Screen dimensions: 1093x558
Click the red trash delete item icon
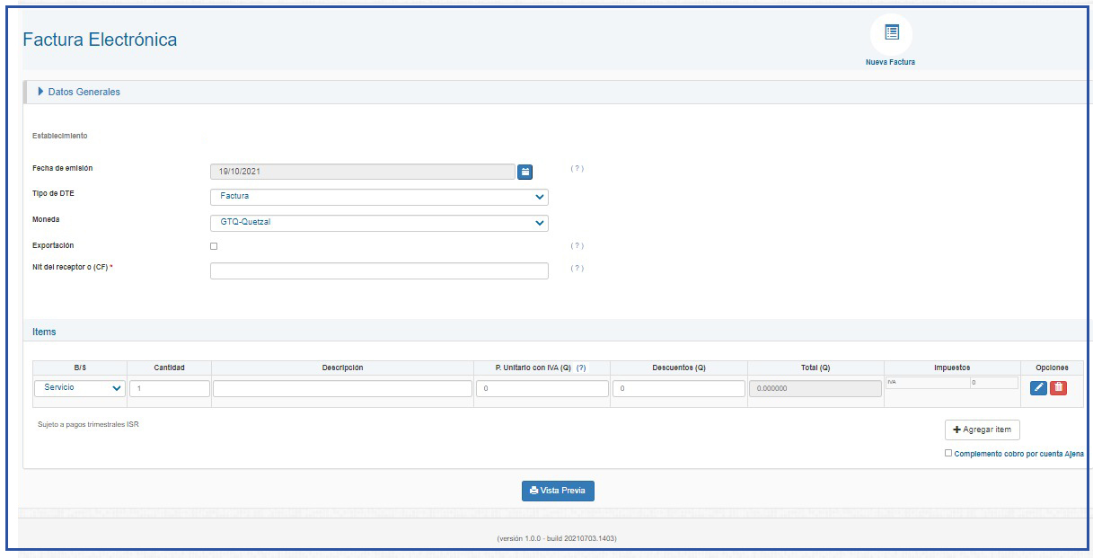tap(1058, 387)
